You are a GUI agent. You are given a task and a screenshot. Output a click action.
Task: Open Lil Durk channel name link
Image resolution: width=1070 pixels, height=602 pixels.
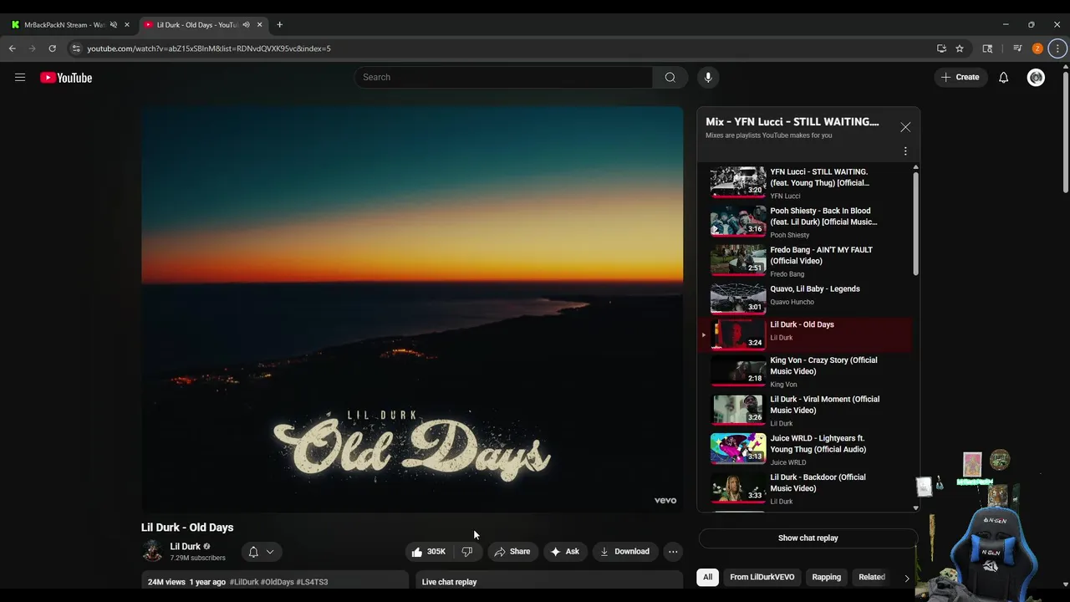click(x=186, y=547)
